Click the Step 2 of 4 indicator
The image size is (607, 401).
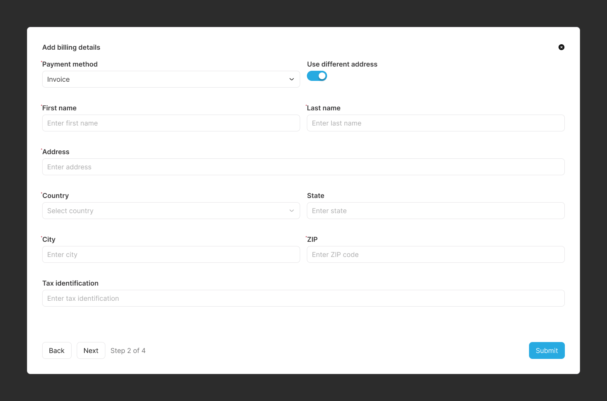tap(128, 350)
